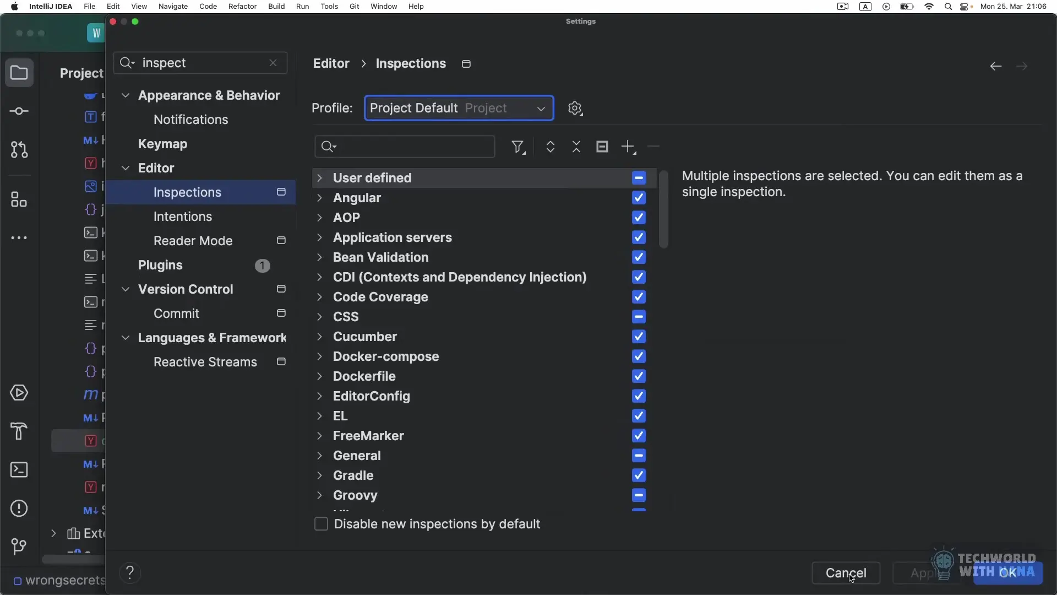Open the Build menu
Viewport: 1057px width, 595px height.
[276, 7]
